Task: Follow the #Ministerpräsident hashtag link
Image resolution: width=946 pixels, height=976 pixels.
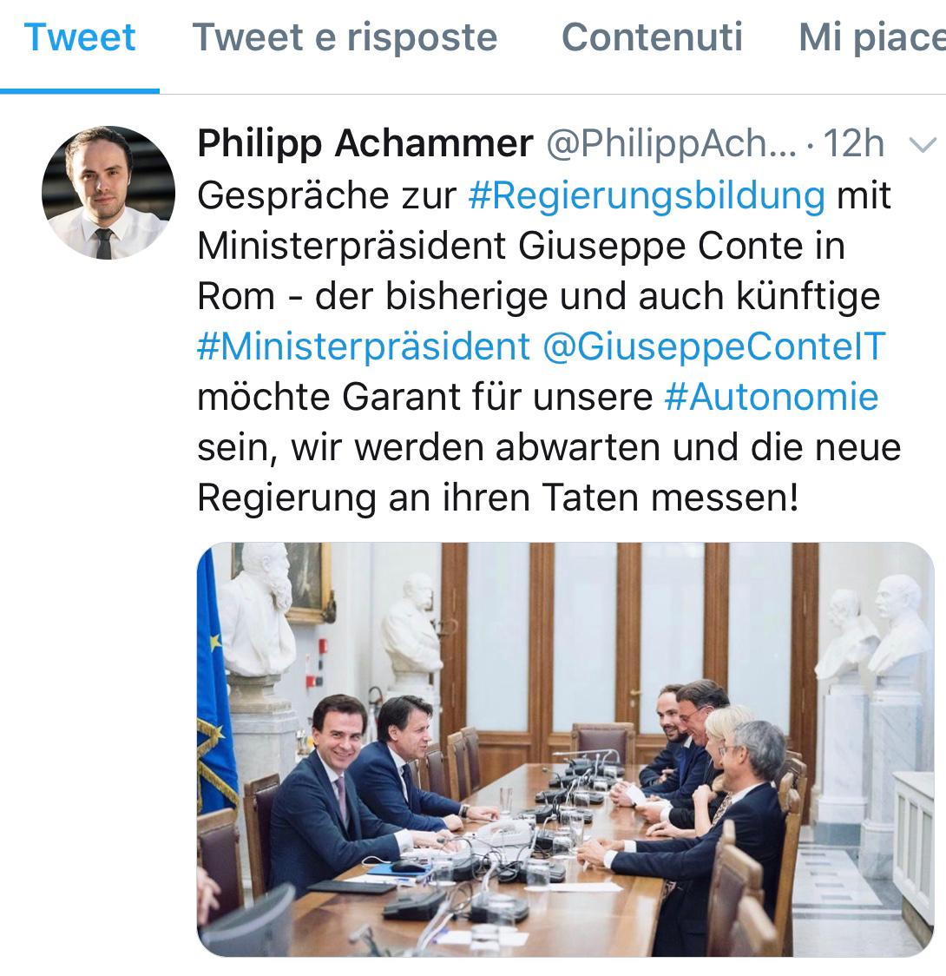Action: [x=363, y=346]
